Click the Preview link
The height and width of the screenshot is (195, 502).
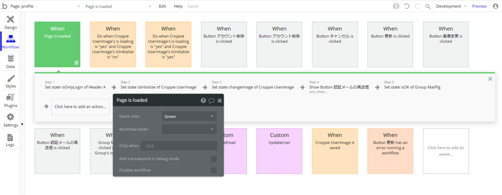(x=479, y=6)
